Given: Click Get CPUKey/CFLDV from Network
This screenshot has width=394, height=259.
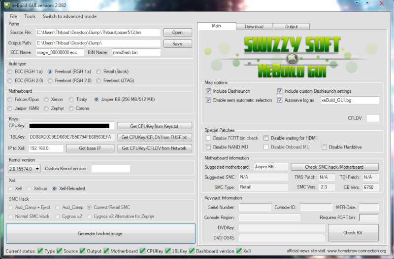Looking at the screenshot, I should (x=154, y=148).
